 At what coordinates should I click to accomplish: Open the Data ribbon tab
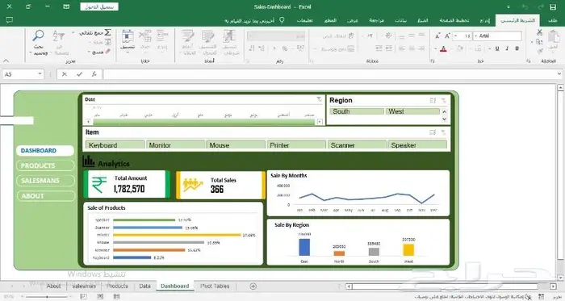[400, 20]
